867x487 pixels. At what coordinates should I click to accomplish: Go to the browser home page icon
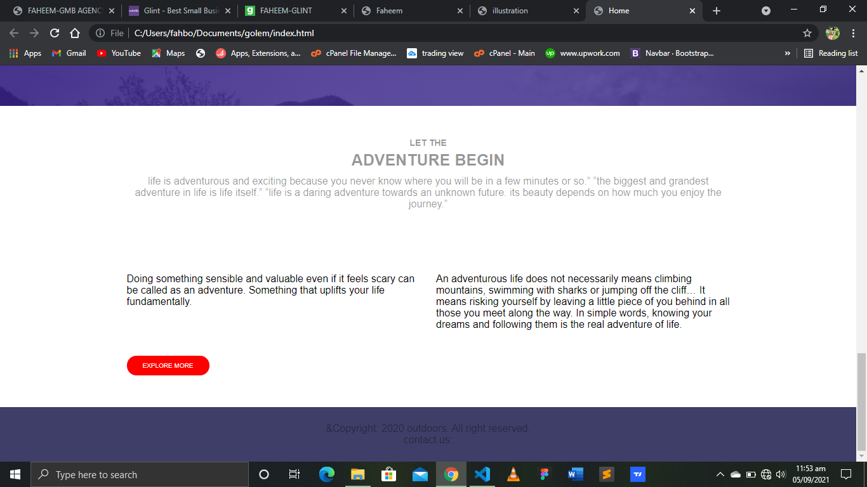click(x=75, y=33)
